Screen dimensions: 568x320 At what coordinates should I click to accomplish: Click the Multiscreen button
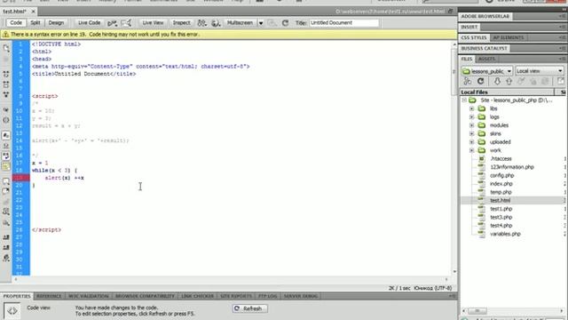240,23
